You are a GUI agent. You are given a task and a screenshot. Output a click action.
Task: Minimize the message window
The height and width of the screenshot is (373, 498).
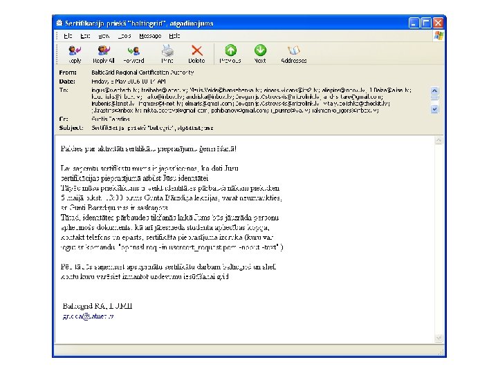tap(414, 23)
